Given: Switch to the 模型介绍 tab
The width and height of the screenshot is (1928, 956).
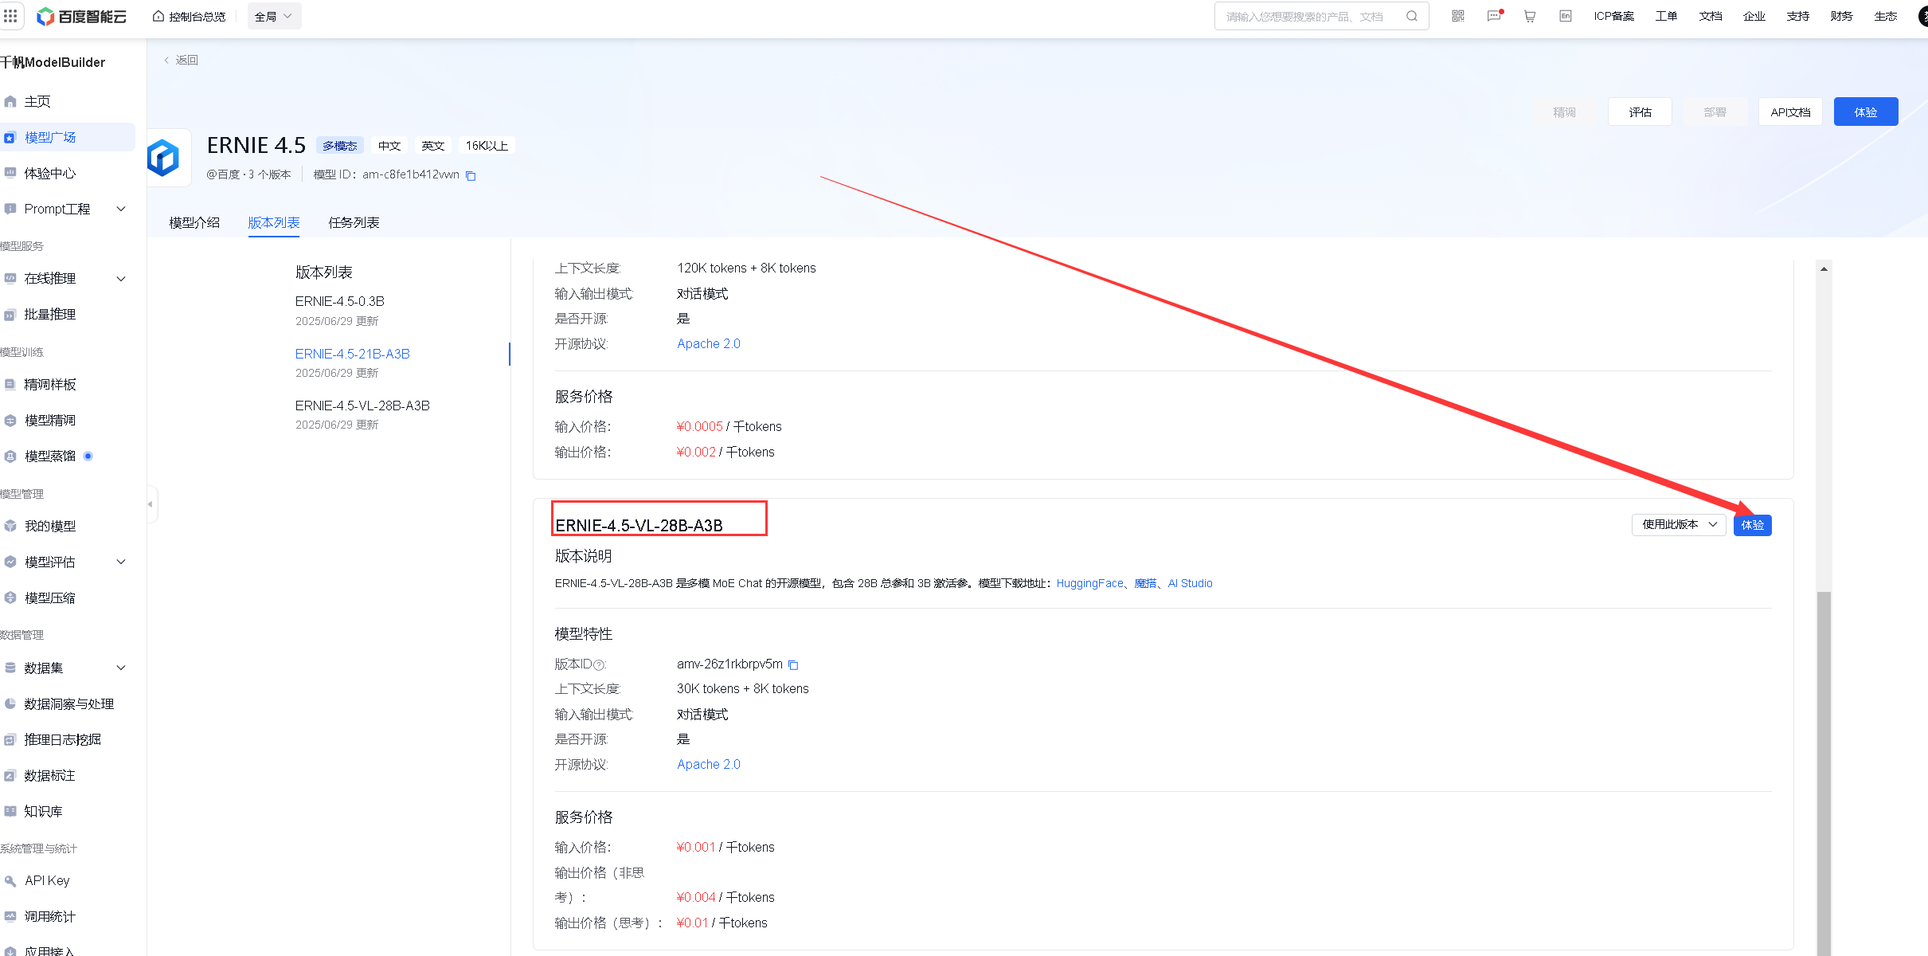Looking at the screenshot, I should pos(194,222).
